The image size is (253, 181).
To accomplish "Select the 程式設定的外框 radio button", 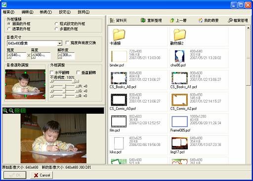I will 56,24.
